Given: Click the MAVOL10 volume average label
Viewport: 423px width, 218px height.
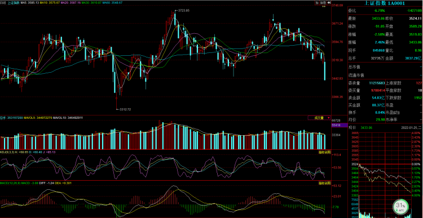Looking at the screenshot, I should click(x=68, y=118).
